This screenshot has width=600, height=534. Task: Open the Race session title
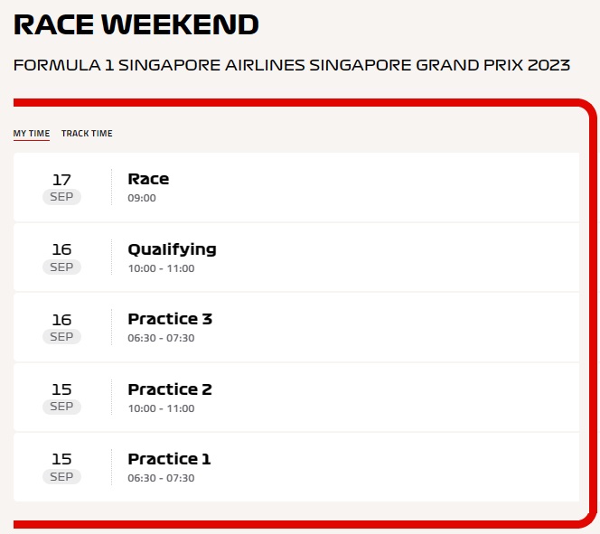(148, 179)
